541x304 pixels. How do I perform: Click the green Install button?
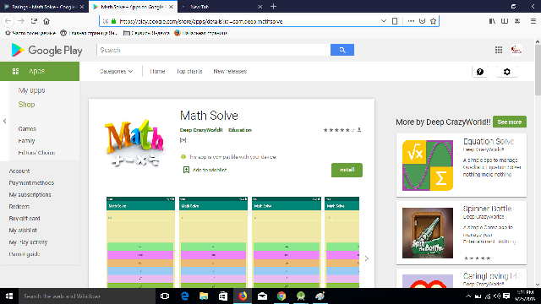(x=347, y=170)
